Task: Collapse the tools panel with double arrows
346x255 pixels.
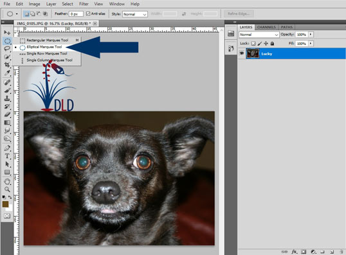Action: (3, 22)
